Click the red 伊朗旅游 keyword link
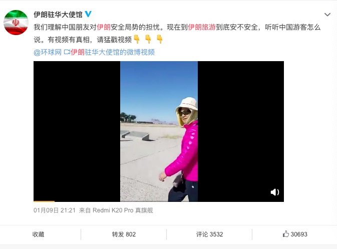This screenshot has height=249, width=337. click(x=202, y=28)
